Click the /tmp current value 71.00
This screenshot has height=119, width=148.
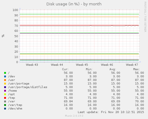pos(68,98)
